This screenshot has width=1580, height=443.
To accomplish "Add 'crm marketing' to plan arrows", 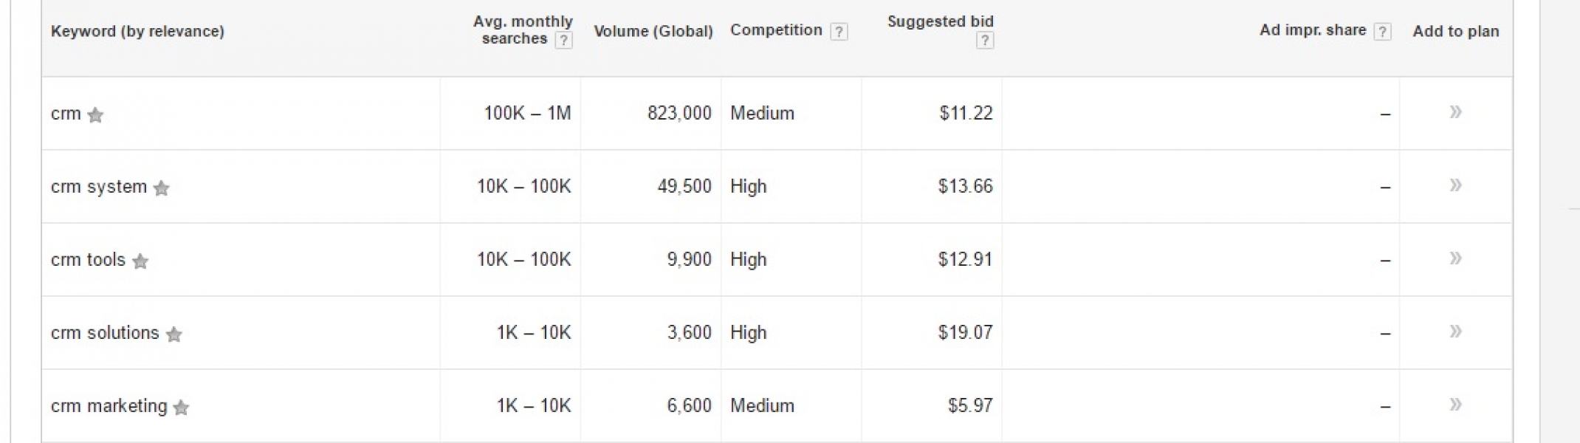I will tap(1455, 405).
